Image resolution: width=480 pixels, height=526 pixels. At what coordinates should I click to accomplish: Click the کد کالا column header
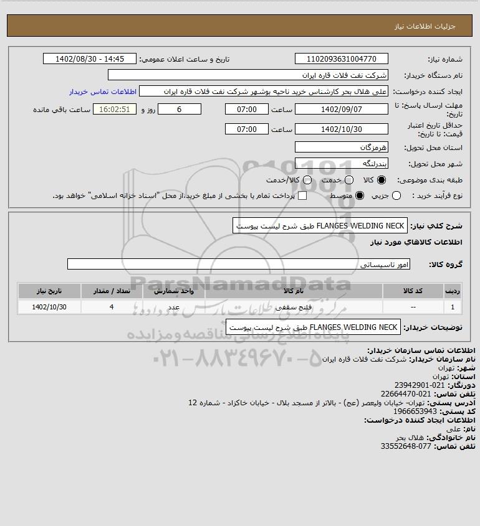pos(413,291)
